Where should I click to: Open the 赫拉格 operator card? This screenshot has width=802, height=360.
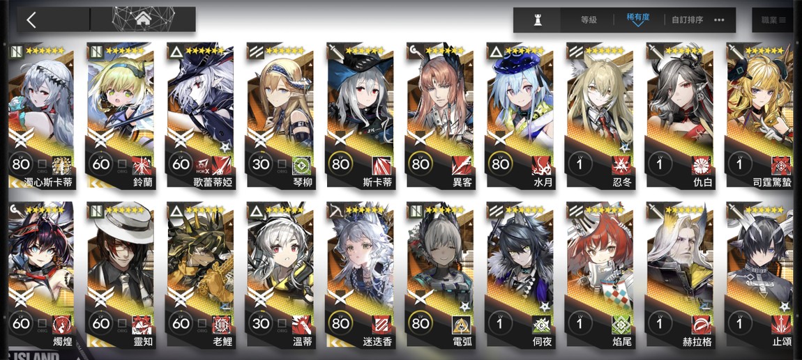click(679, 275)
